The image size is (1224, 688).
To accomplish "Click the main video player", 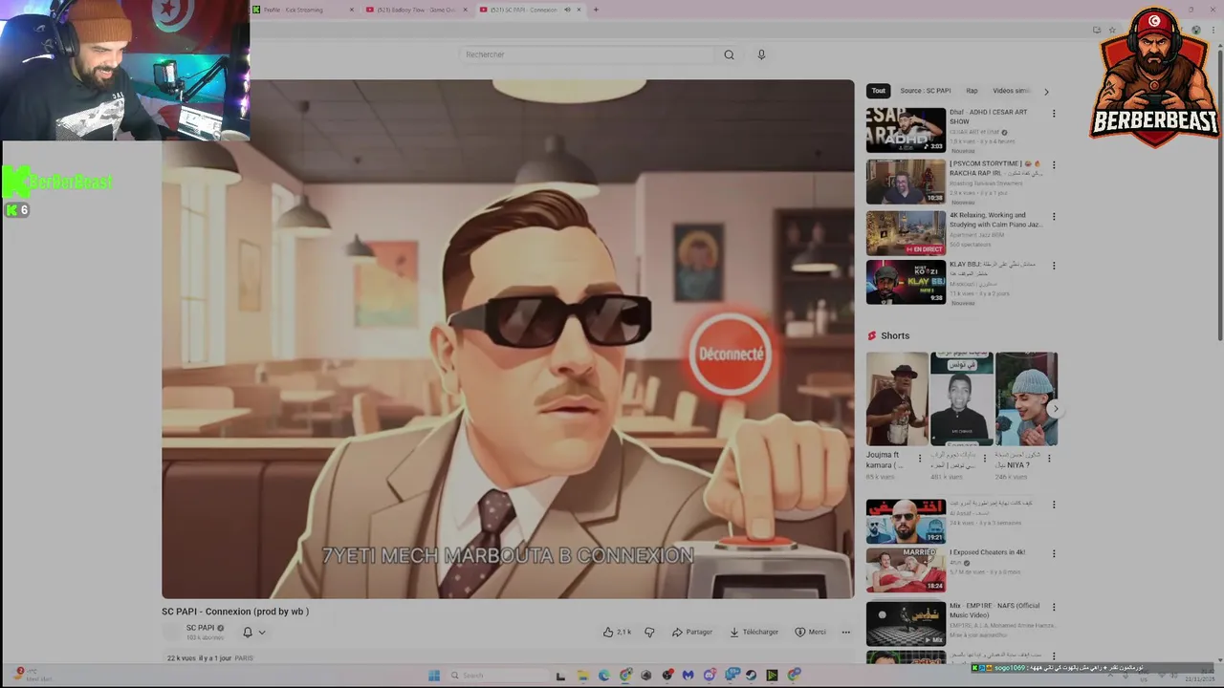I will pos(508,339).
